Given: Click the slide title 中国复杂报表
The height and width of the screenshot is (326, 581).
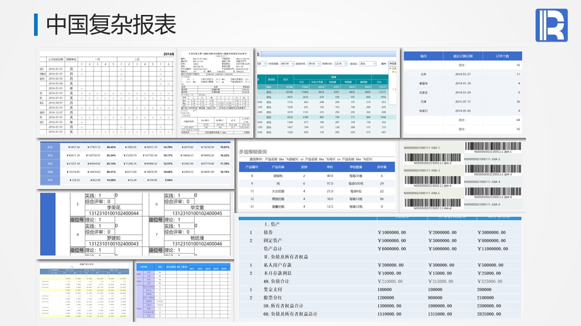Looking at the screenshot, I should pos(111,24).
